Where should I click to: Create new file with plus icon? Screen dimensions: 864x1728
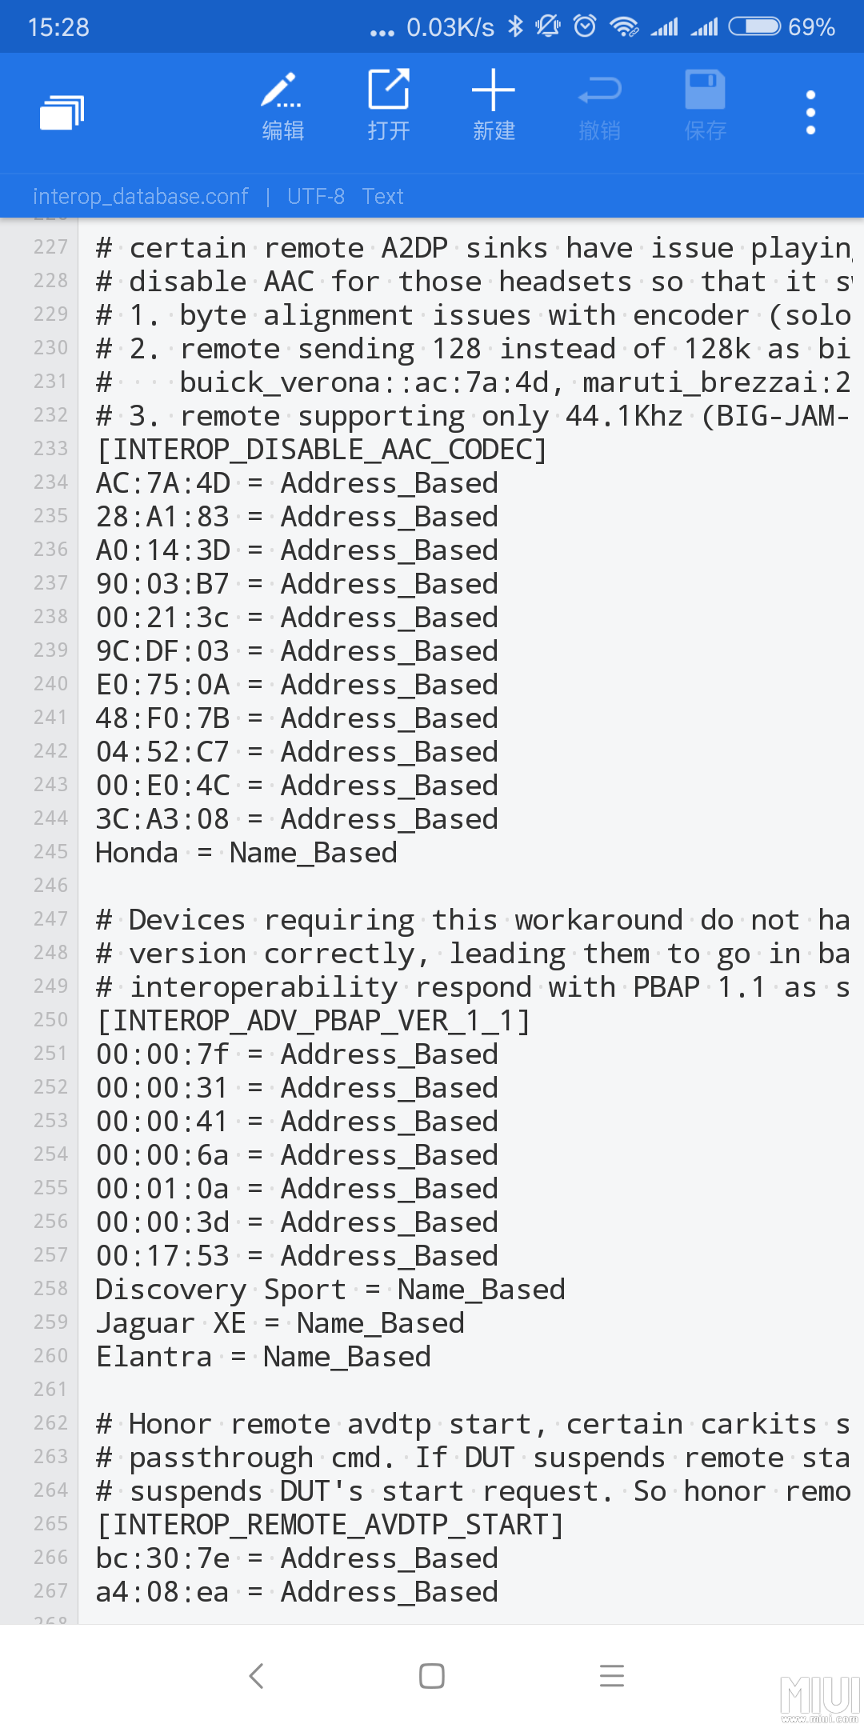click(494, 106)
